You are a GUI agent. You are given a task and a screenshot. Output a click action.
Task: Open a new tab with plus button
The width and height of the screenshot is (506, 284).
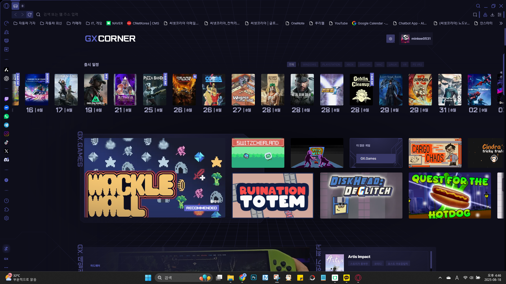coord(23,6)
